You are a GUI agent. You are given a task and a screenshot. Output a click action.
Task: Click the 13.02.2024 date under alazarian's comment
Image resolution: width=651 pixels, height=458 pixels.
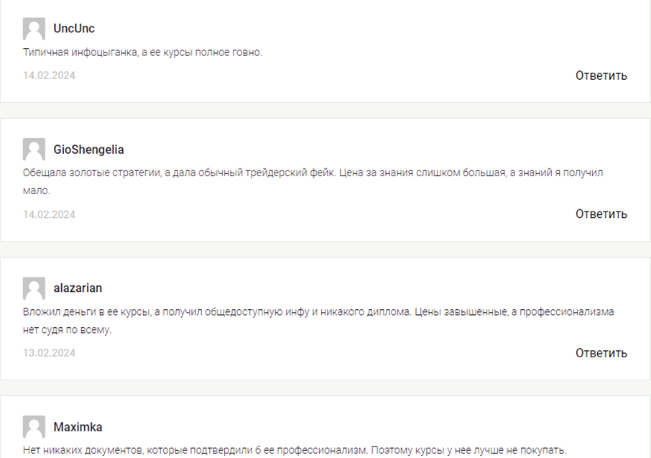click(49, 353)
